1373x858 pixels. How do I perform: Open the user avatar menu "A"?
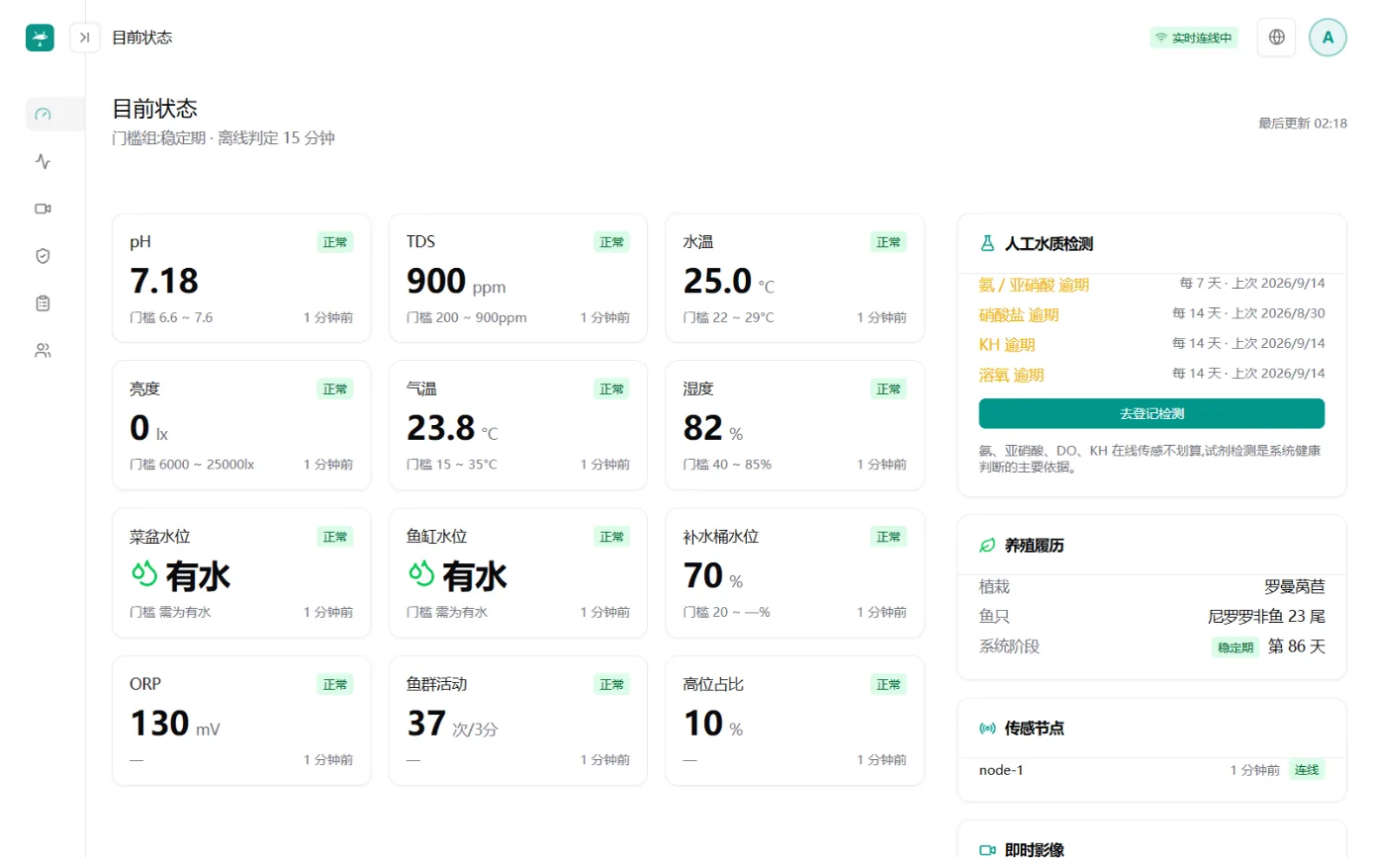pos(1327,38)
